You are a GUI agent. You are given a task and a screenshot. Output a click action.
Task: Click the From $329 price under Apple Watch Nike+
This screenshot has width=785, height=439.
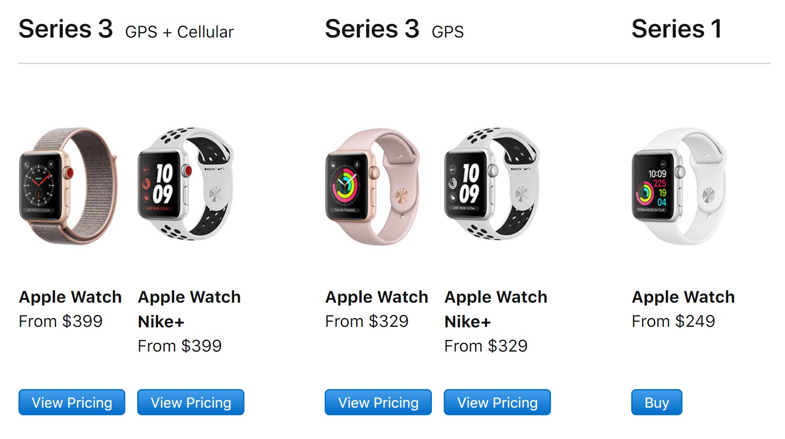coord(486,346)
